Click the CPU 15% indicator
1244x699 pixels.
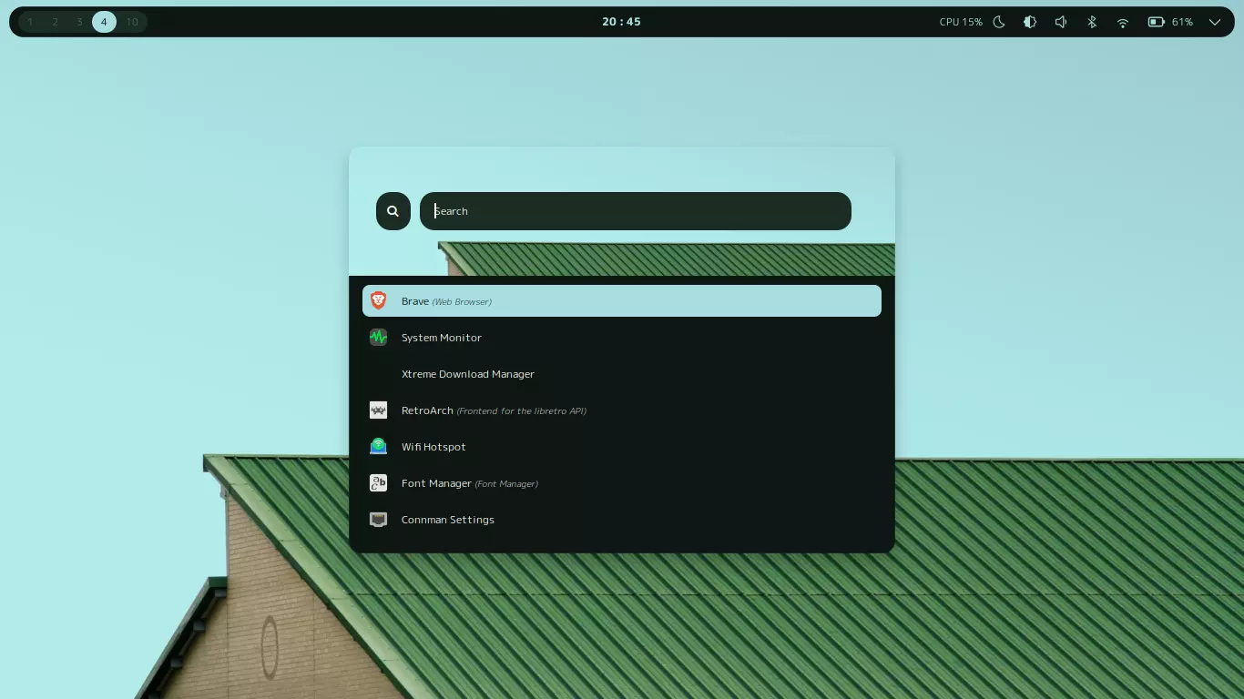click(x=961, y=22)
